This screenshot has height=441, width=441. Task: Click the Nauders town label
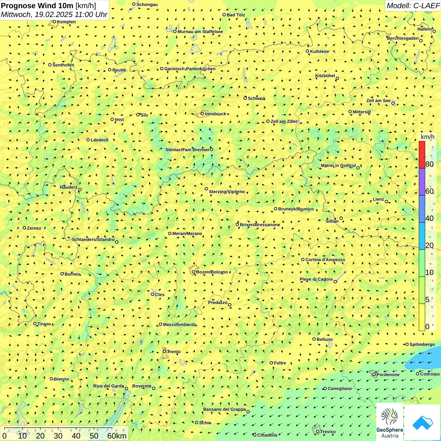pos(69,187)
